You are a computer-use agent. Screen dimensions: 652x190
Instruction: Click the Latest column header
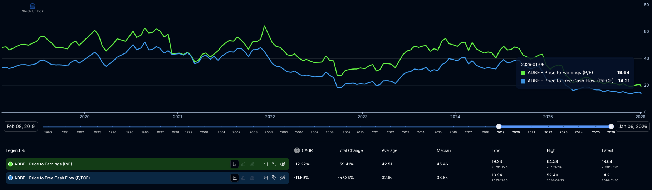tap(607, 150)
